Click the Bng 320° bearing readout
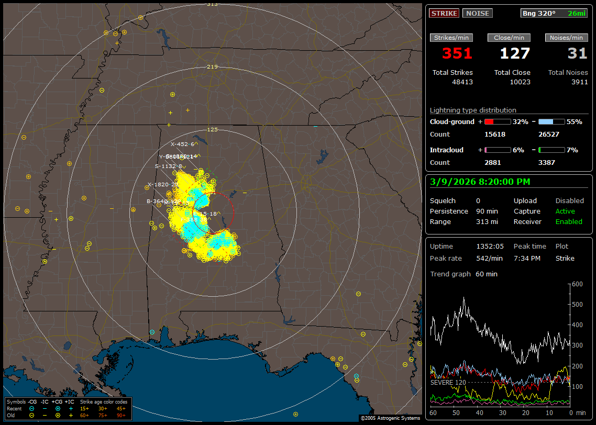 click(x=538, y=13)
